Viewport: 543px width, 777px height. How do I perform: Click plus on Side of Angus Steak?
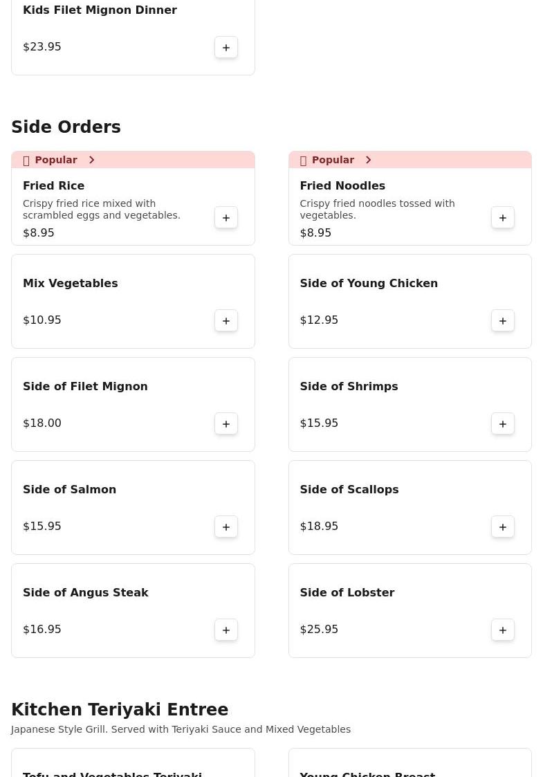coord(226,630)
